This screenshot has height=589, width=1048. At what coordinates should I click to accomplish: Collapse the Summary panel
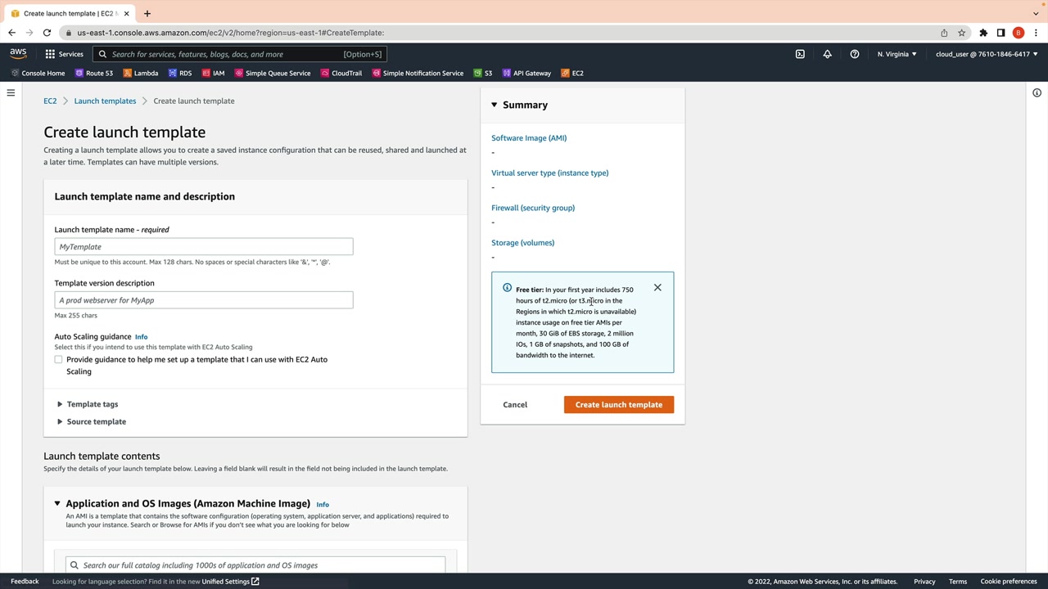point(495,105)
